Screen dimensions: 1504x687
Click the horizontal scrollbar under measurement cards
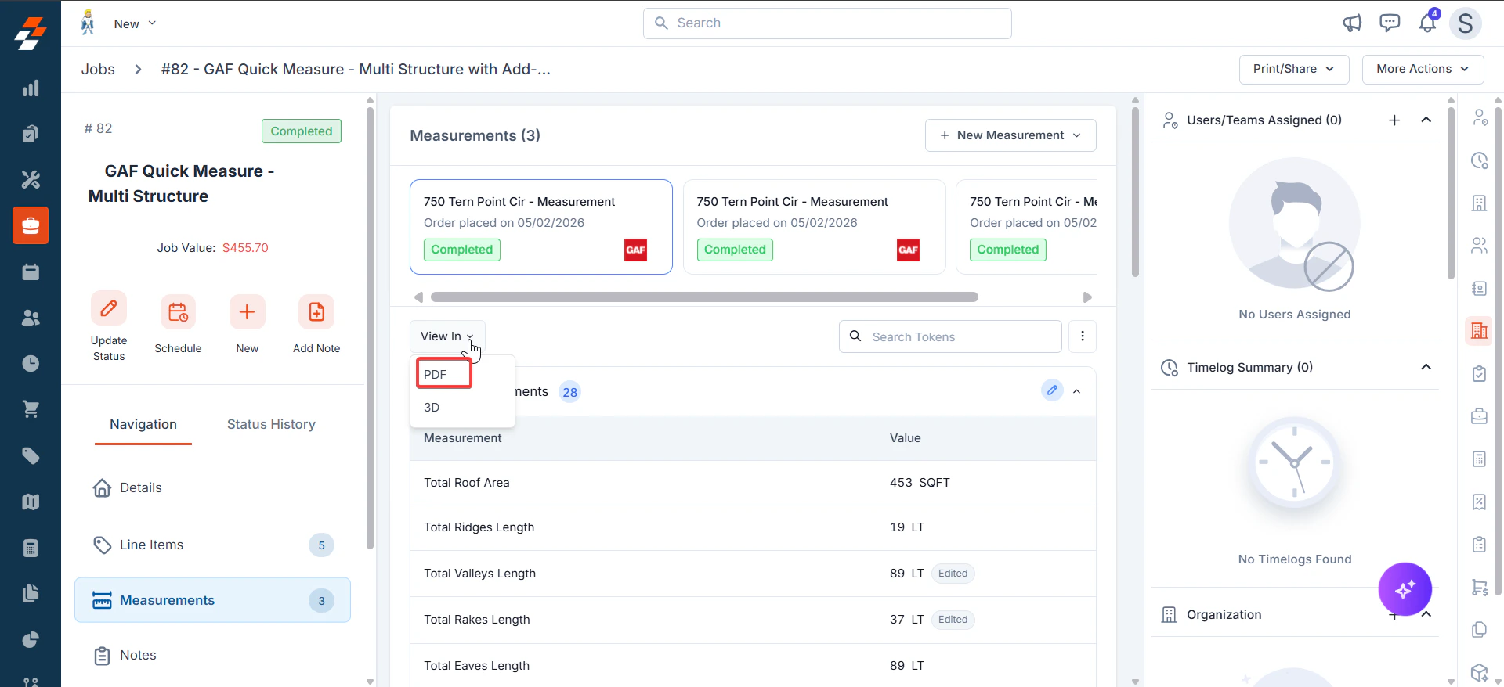pos(704,297)
